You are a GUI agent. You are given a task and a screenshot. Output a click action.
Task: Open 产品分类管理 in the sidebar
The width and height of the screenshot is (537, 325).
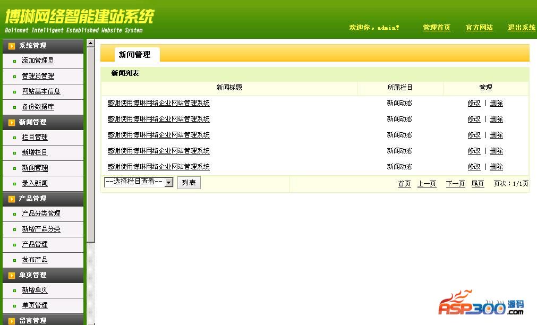click(41, 213)
